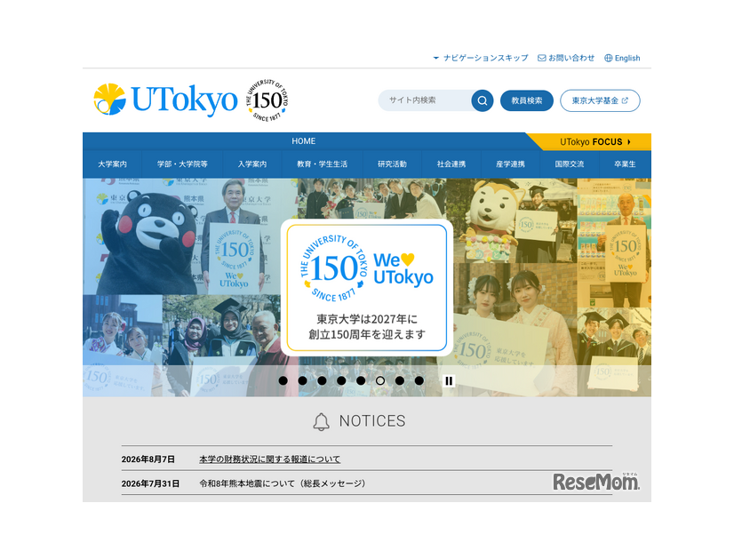
Task: Open notice 本学の財務状況に関する報道について
Action: pyautogui.click(x=269, y=459)
